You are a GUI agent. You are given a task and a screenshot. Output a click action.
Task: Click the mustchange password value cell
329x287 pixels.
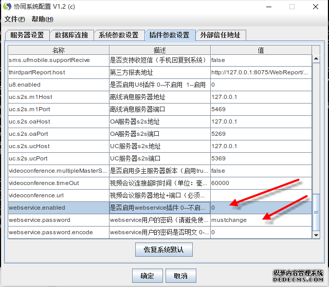tap(261, 220)
